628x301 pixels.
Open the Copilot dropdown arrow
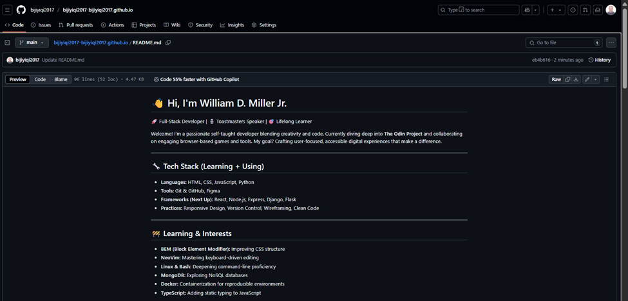click(x=535, y=10)
